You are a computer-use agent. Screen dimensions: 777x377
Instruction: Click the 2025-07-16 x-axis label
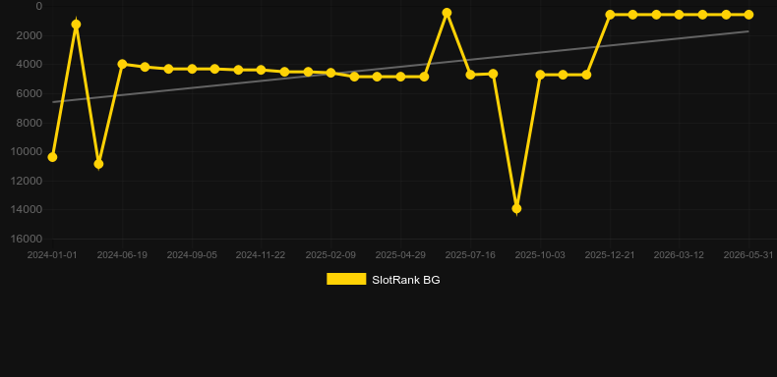tap(470, 255)
